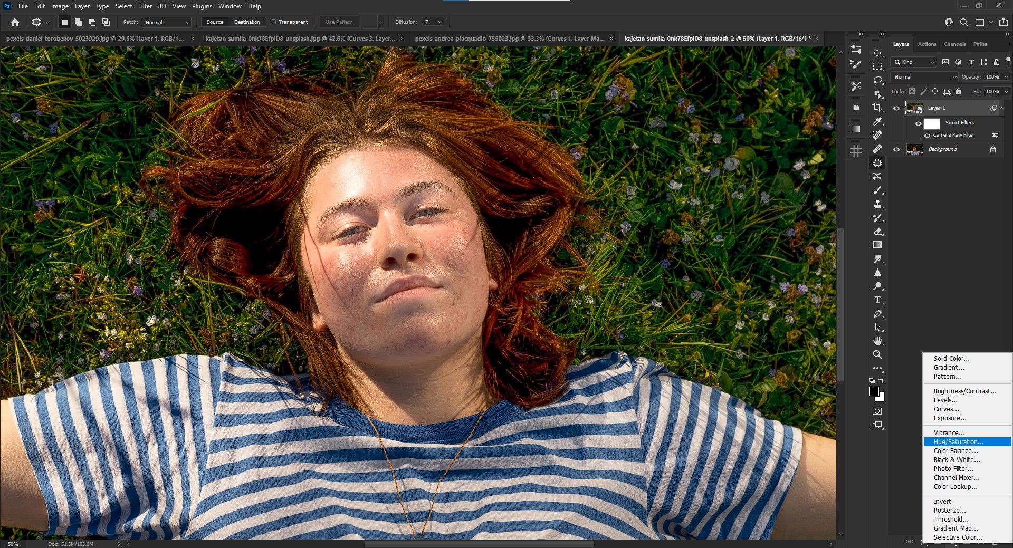1013x548 pixels.
Task: Select the Gradient tool
Action: [x=877, y=244]
